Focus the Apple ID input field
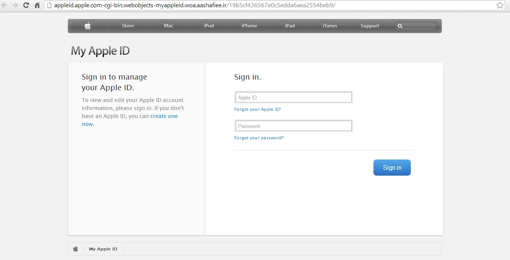510x260 pixels. coord(294,97)
